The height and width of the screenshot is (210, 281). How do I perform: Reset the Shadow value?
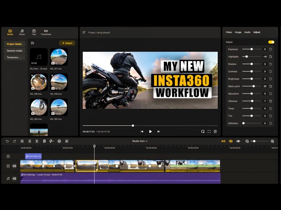(x=270, y=64)
